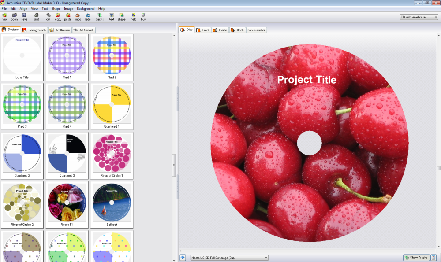Select the Back tab
This screenshot has width=441, height=262.
pyautogui.click(x=237, y=30)
